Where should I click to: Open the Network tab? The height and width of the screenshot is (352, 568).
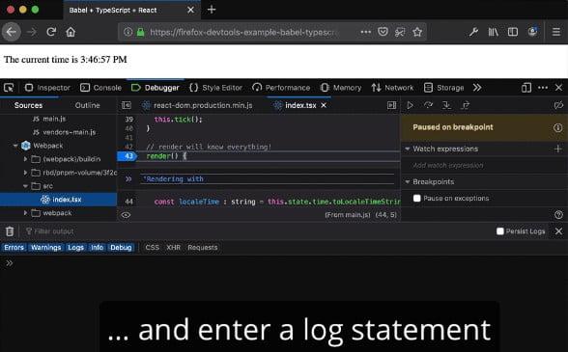point(392,88)
